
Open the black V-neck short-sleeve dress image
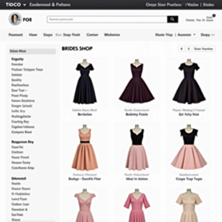pos(84,82)
